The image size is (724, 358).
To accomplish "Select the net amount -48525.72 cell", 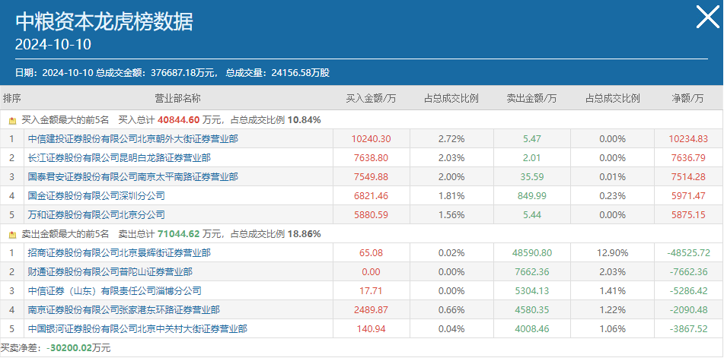I will tap(688, 253).
